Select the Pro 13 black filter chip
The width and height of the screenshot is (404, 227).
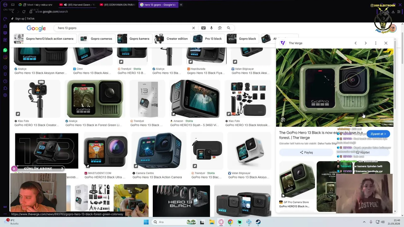[208, 39]
